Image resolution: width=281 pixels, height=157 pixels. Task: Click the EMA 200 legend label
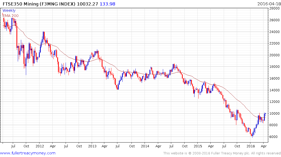coord(10,16)
